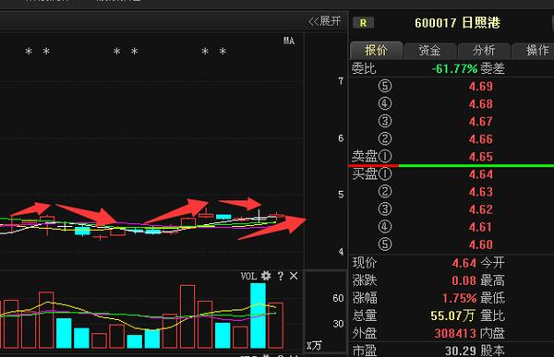Click the VOL indicator label
Screen dimensions: 554x357
[248, 276]
